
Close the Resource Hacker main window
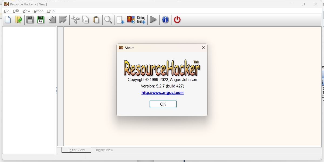point(316,4)
